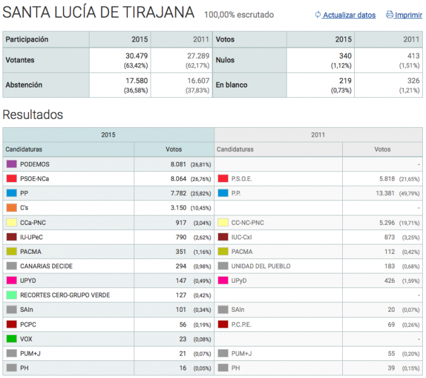This screenshot has width=426, height=378.
Task: Click the light green RECORTES CERO-GRUPO VERDE swatch
Action: click(x=12, y=295)
